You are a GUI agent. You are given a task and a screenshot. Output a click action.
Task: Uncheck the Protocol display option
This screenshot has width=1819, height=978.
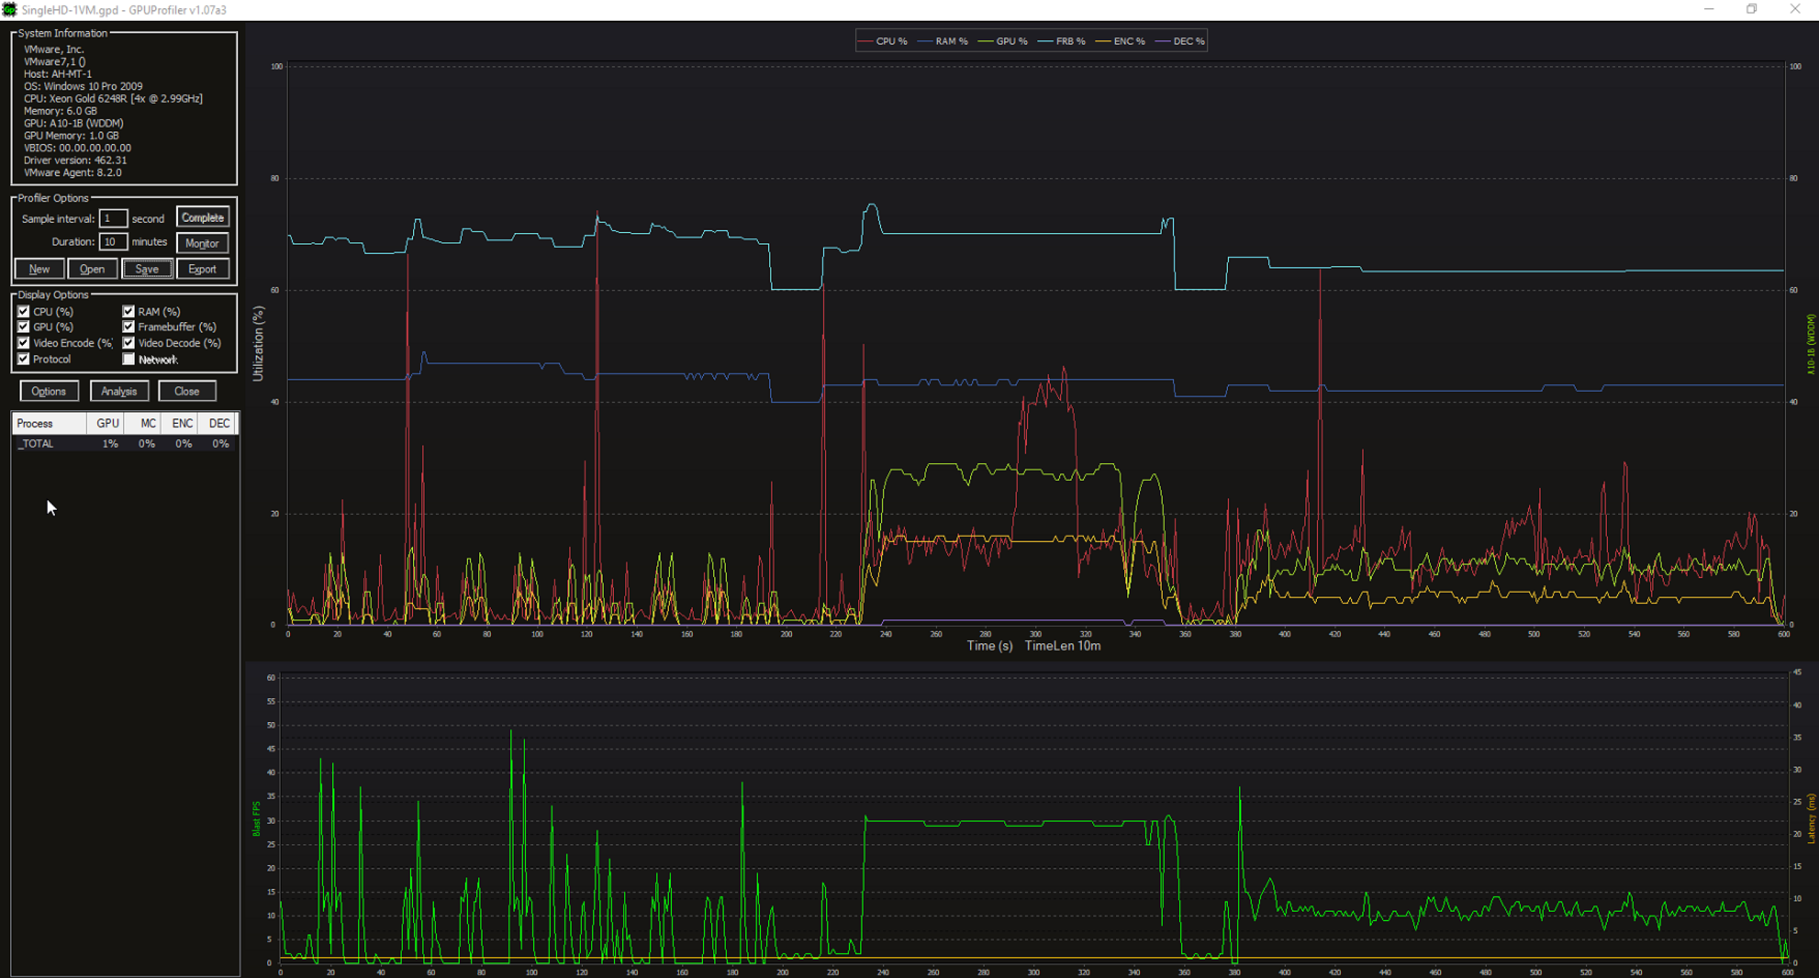(23, 359)
